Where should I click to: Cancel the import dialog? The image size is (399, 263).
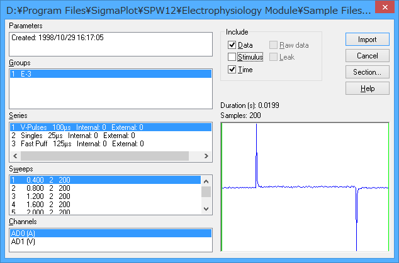pos(367,56)
